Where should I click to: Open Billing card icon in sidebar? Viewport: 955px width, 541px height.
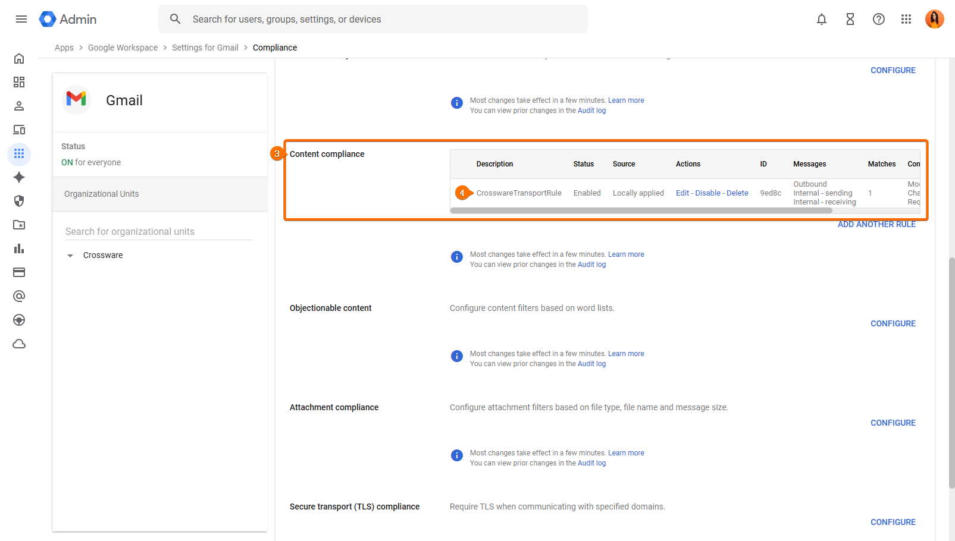[19, 272]
